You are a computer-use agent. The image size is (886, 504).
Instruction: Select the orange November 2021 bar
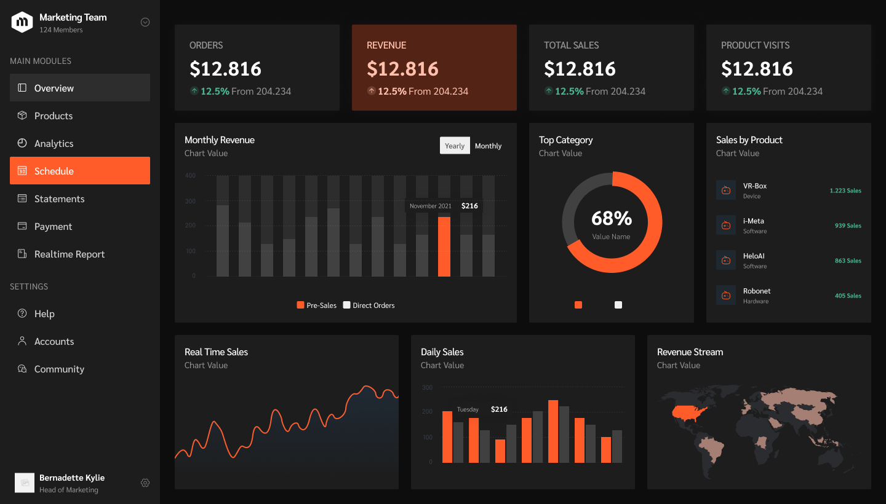coord(444,246)
